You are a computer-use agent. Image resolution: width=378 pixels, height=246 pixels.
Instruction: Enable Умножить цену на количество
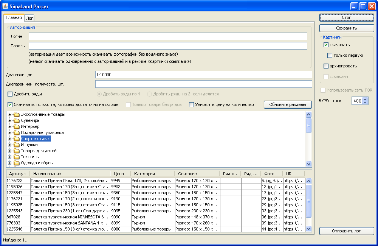tap(191, 104)
